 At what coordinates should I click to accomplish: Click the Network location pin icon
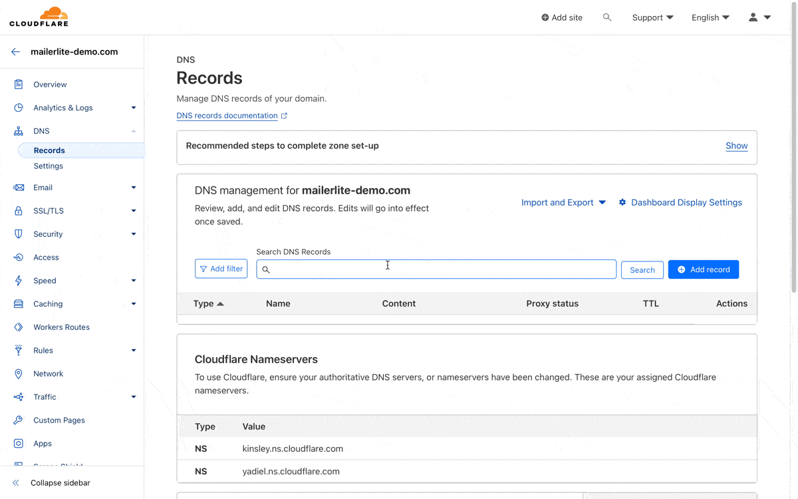click(x=19, y=374)
